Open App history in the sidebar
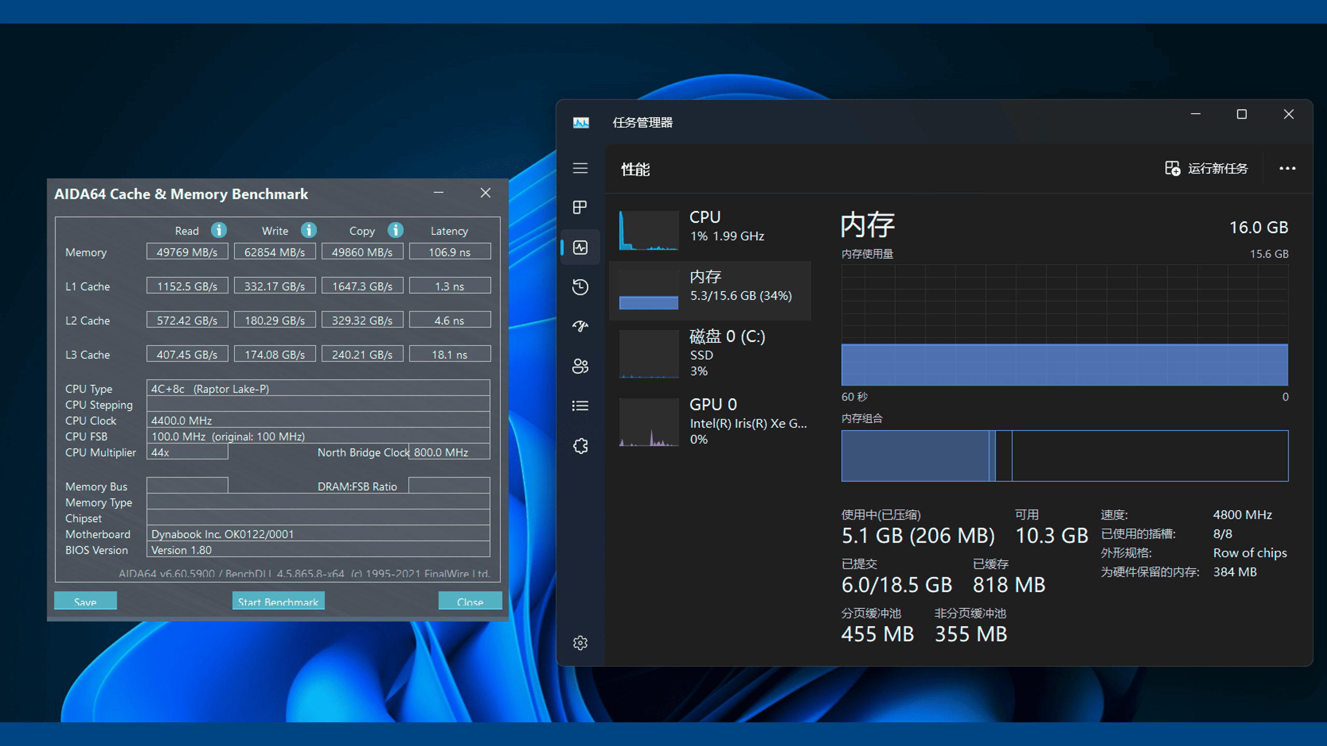This screenshot has width=1327, height=746. [580, 286]
